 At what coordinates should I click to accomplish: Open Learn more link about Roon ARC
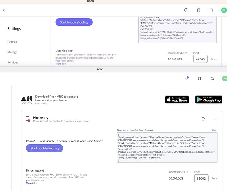click(x=41, y=103)
